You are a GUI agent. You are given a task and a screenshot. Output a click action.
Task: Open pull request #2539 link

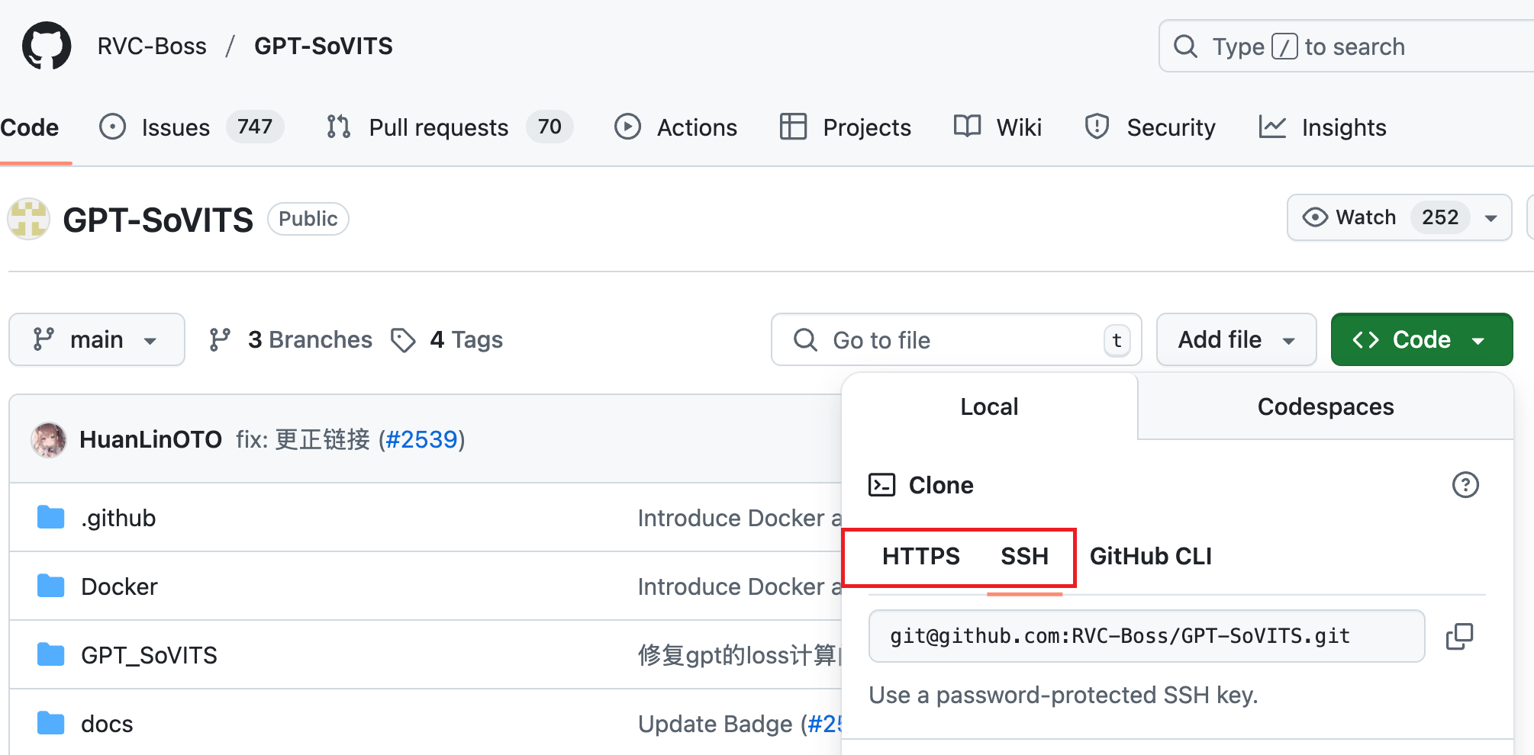coord(422,439)
